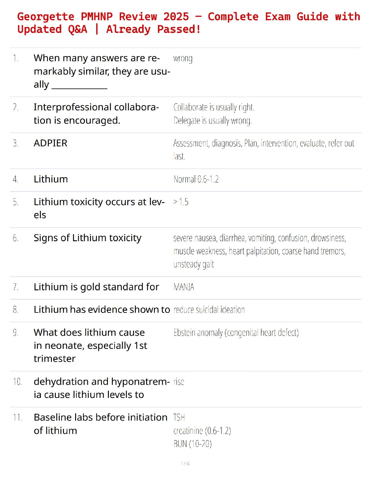Click the "Normal 0.6-1.2" answer
Screen dimensions: 371x480
pyautogui.click(x=196, y=179)
